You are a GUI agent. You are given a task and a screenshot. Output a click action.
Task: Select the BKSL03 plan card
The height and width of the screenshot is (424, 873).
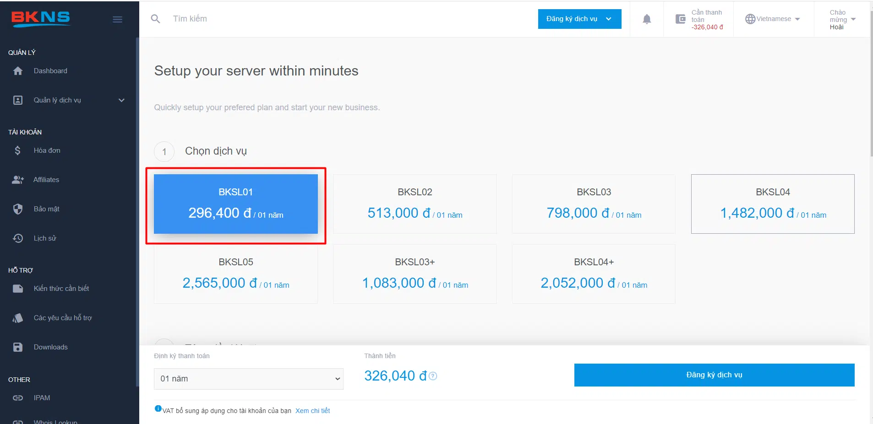click(594, 204)
